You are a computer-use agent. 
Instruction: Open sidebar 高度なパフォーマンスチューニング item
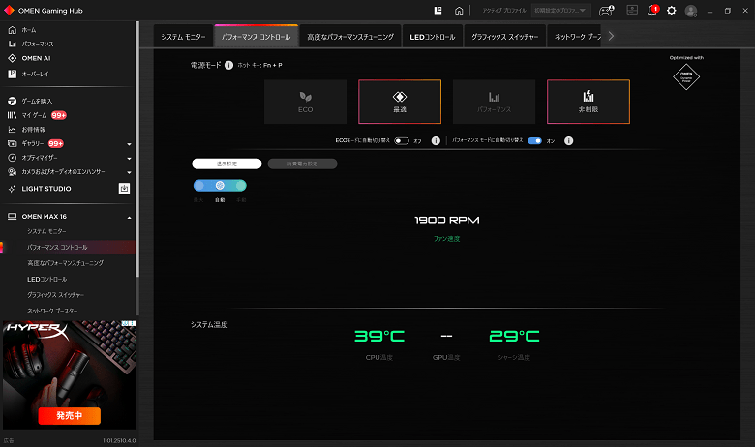pyautogui.click(x=65, y=263)
